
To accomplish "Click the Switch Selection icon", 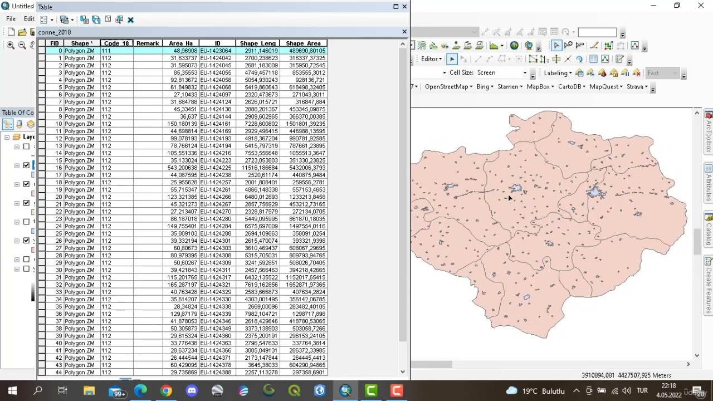I will (x=96, y=19).
